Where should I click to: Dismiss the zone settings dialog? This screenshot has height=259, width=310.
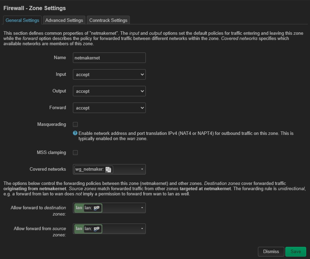(271, 251)
